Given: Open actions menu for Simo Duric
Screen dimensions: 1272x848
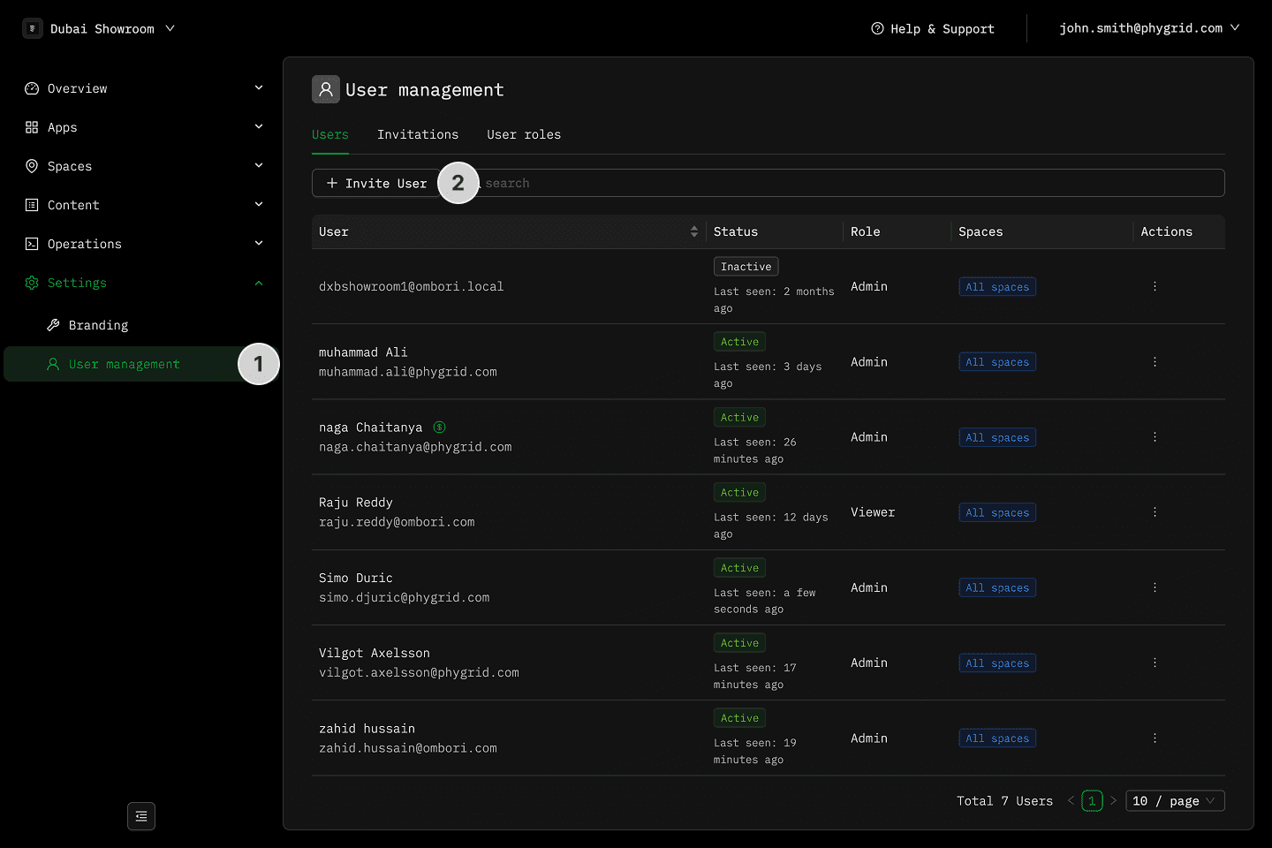Looking at the screenshot, I should (1155, 587).
